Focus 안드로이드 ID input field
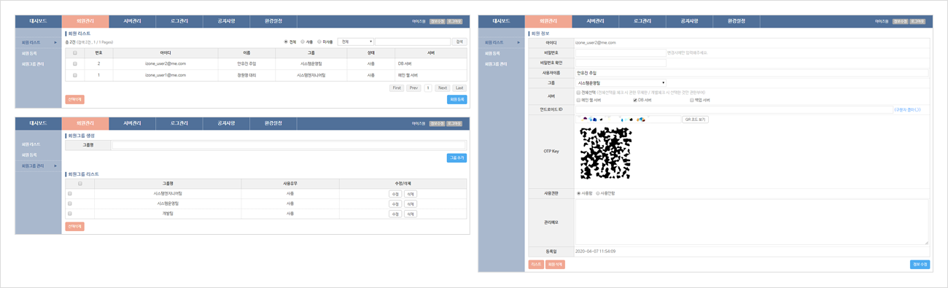Image resolution: width=948 pixels, height=288 pixels. click(734, 109)
